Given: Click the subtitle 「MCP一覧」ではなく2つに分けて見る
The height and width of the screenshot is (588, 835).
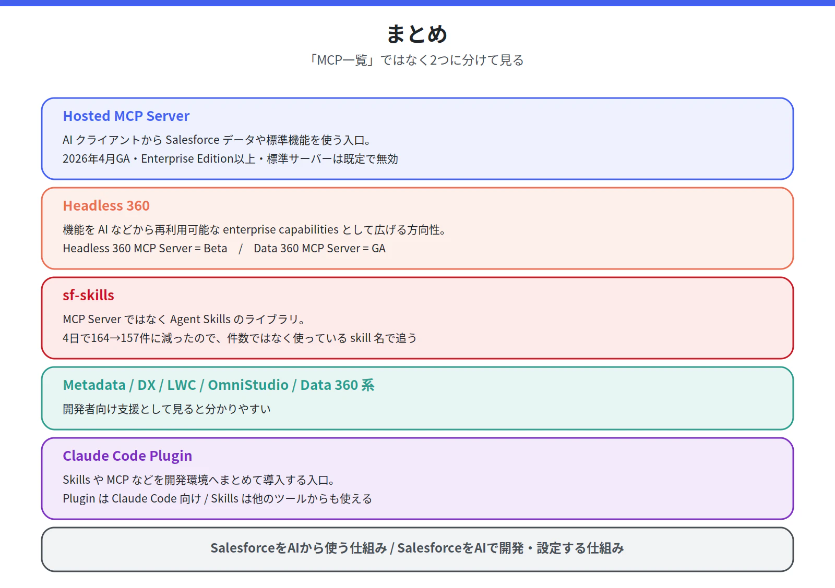Looking at the screenshot, I should pos(417,60).
